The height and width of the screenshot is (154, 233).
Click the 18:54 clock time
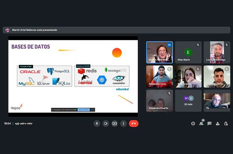coord(7,123)
